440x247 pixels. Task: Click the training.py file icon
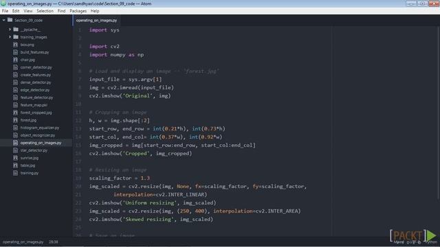pyautogui.click(x=15, y=173)
